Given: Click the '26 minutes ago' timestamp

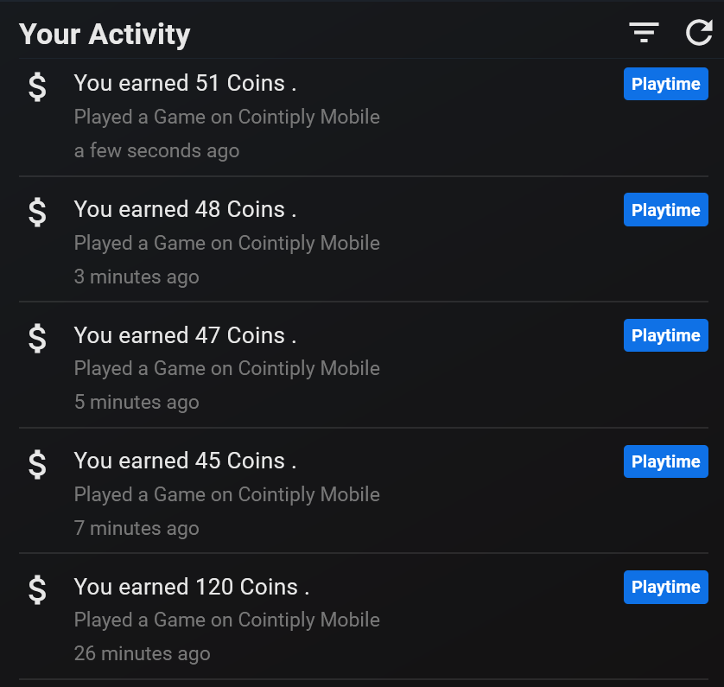Looking at the screenshot, I should pos(142,653).
